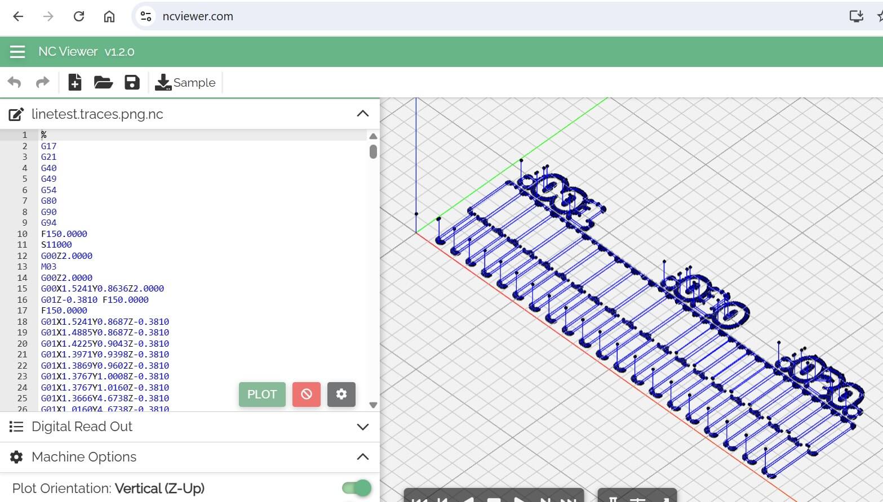Click the edit icon beside linetest.traces.png.nc
883x502 pixels.
[x=16, y=114]
